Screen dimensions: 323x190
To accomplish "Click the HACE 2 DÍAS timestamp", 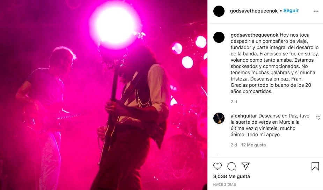I will point(225,185).
